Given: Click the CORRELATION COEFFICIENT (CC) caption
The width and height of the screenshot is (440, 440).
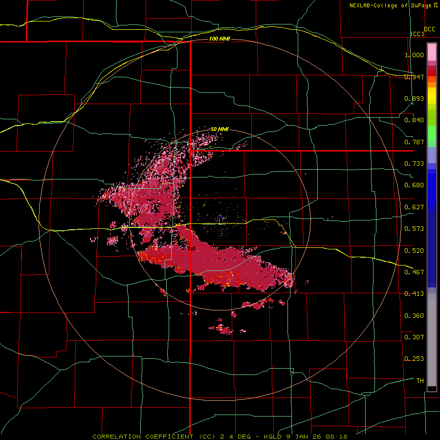Looking at the screenshot, I should pyautogui.click(x=154, y=437).
